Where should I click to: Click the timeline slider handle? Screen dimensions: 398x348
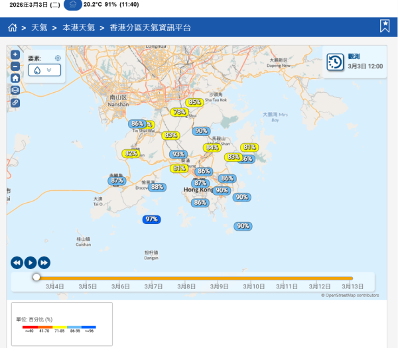[36, 277]
